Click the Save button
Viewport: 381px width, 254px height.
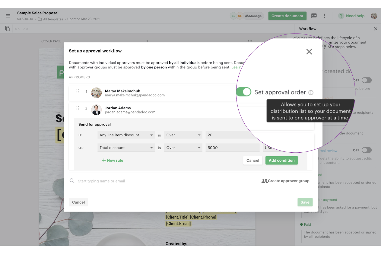(x=305, y=202)
